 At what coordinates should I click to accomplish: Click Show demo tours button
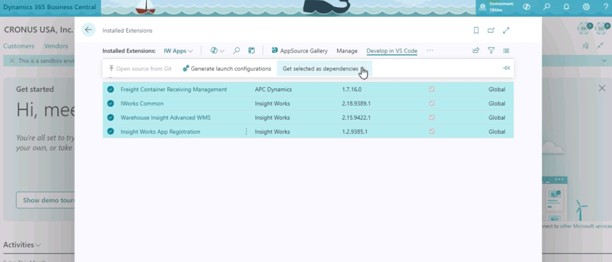tap(46, 200)
